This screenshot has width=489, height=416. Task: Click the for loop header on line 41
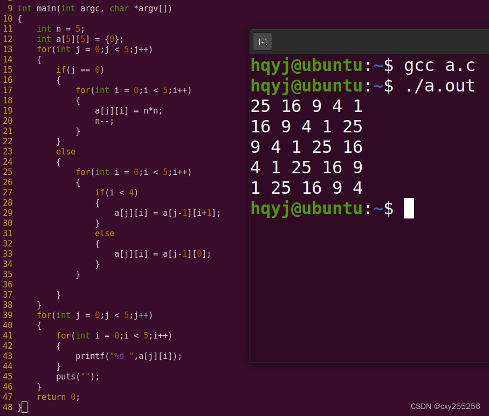click(x=114, y=336)
